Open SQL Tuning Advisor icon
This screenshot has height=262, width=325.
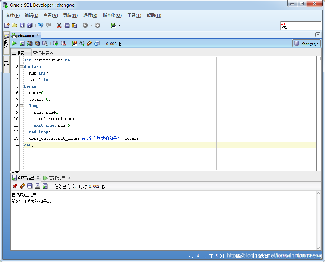pyautogui.click(x=45, y=43)
